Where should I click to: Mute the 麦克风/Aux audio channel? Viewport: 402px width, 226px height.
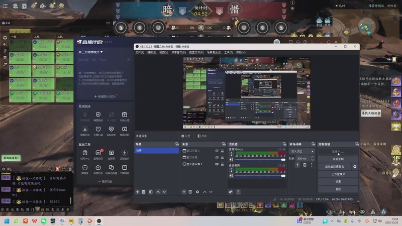(x=231, y=159)
